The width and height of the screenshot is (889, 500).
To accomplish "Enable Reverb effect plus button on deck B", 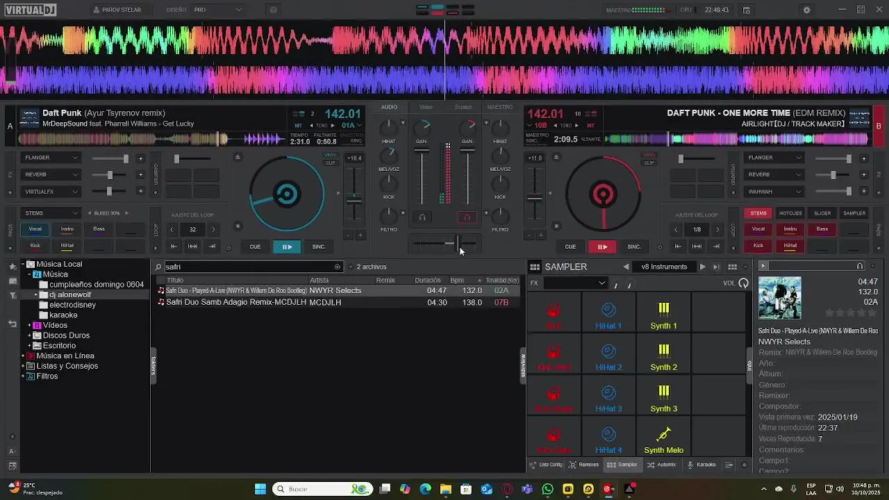I will [x=863, y=175].
